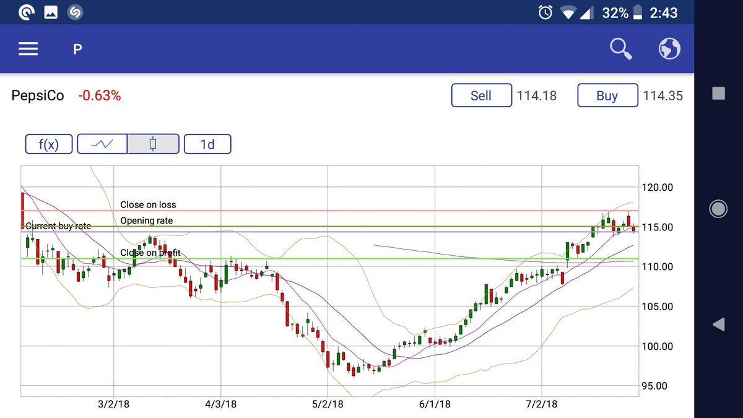This screenshot has width=743, height=418.
Task: Tap the -0.63% change value
Action: (100, 96)
